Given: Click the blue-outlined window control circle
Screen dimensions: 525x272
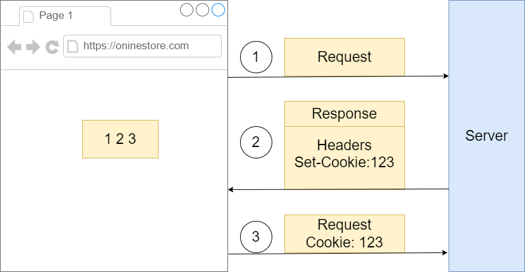Looking at the screenshot, I should pos(218,9).
